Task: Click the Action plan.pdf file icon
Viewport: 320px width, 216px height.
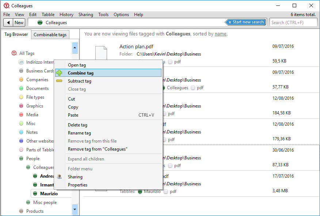Action: click(x=101, y=53)
